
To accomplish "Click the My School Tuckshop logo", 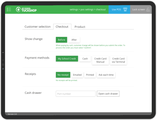I will (x=26, y=9).
